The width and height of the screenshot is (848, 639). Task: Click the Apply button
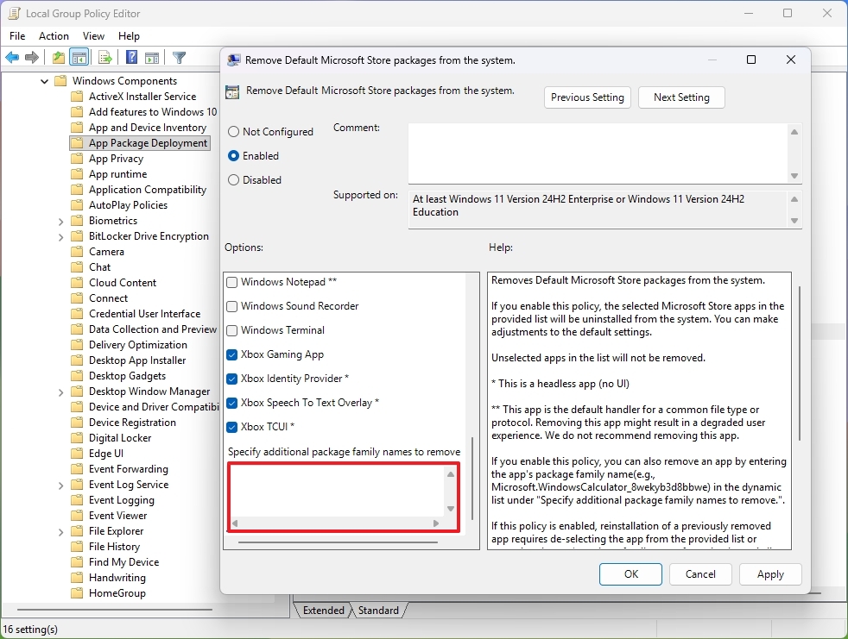[770, 574]
